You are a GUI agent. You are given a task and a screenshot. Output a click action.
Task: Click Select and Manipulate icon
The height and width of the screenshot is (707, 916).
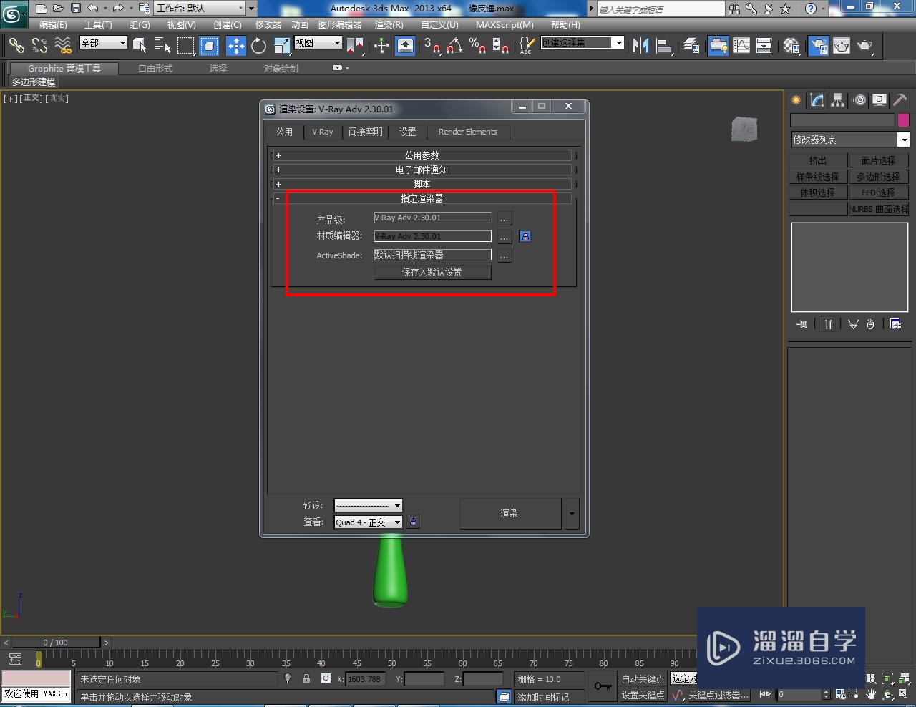(x=381, y=46)
